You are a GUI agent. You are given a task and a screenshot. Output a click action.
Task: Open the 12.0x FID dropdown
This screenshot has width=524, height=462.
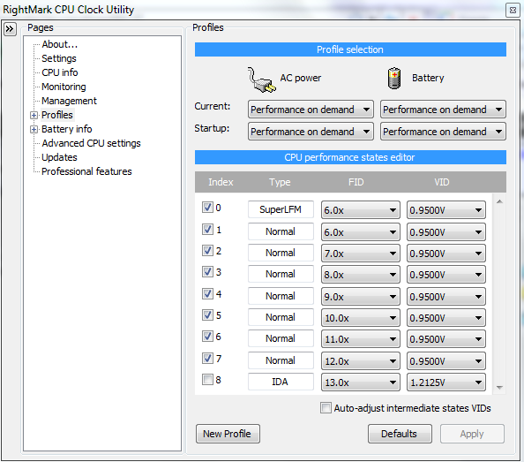click(361, 361)
